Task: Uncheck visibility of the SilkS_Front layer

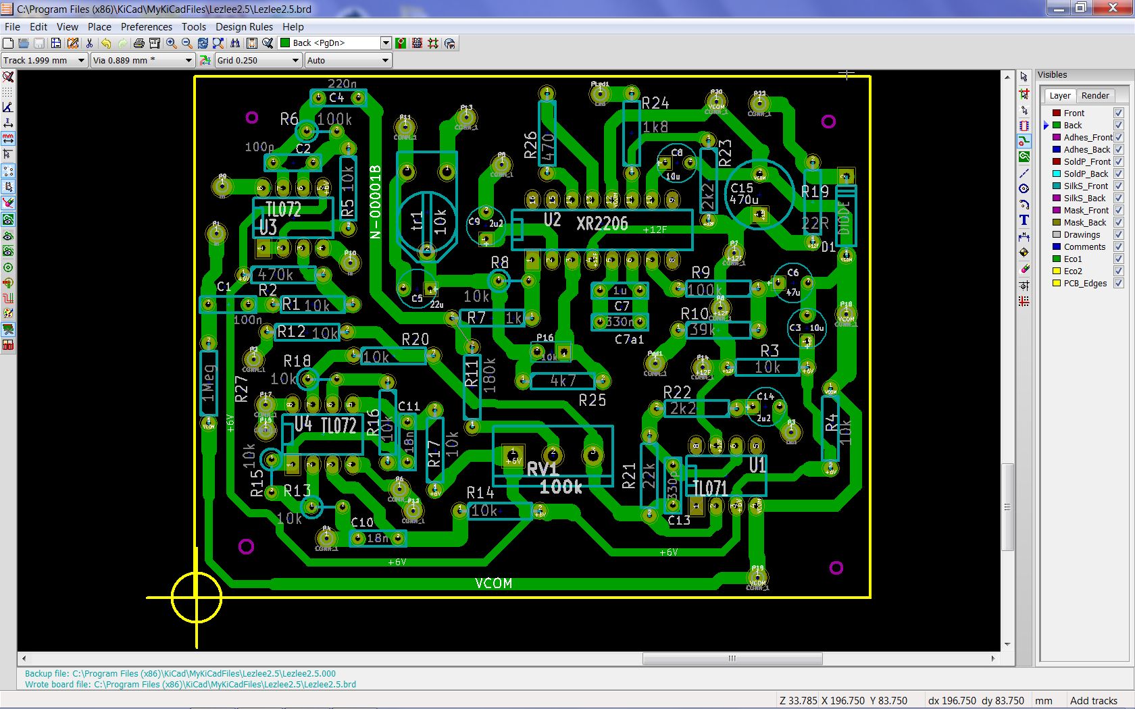Action: tap(1119, 186)
